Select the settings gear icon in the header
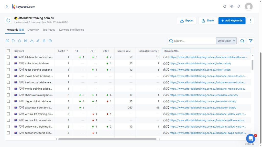 (232, 6)
